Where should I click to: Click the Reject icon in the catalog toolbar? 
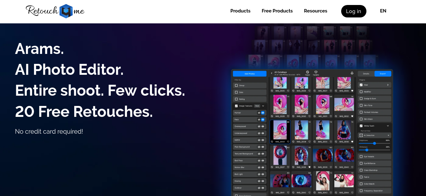pyautogui.click(x=307, y=72)
